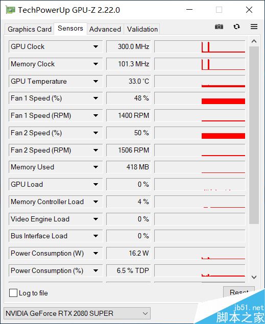
Task: Minimize the GPU-Z window
Action: 189,10
